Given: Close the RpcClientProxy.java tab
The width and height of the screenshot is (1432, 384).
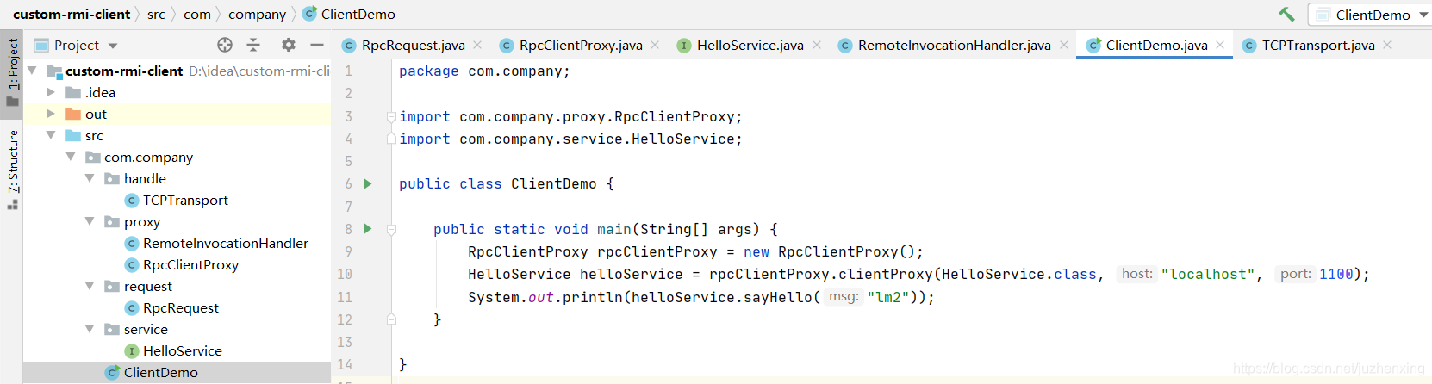Looking at the screenshot, I should pyautogui.click(x=655, y=45).
